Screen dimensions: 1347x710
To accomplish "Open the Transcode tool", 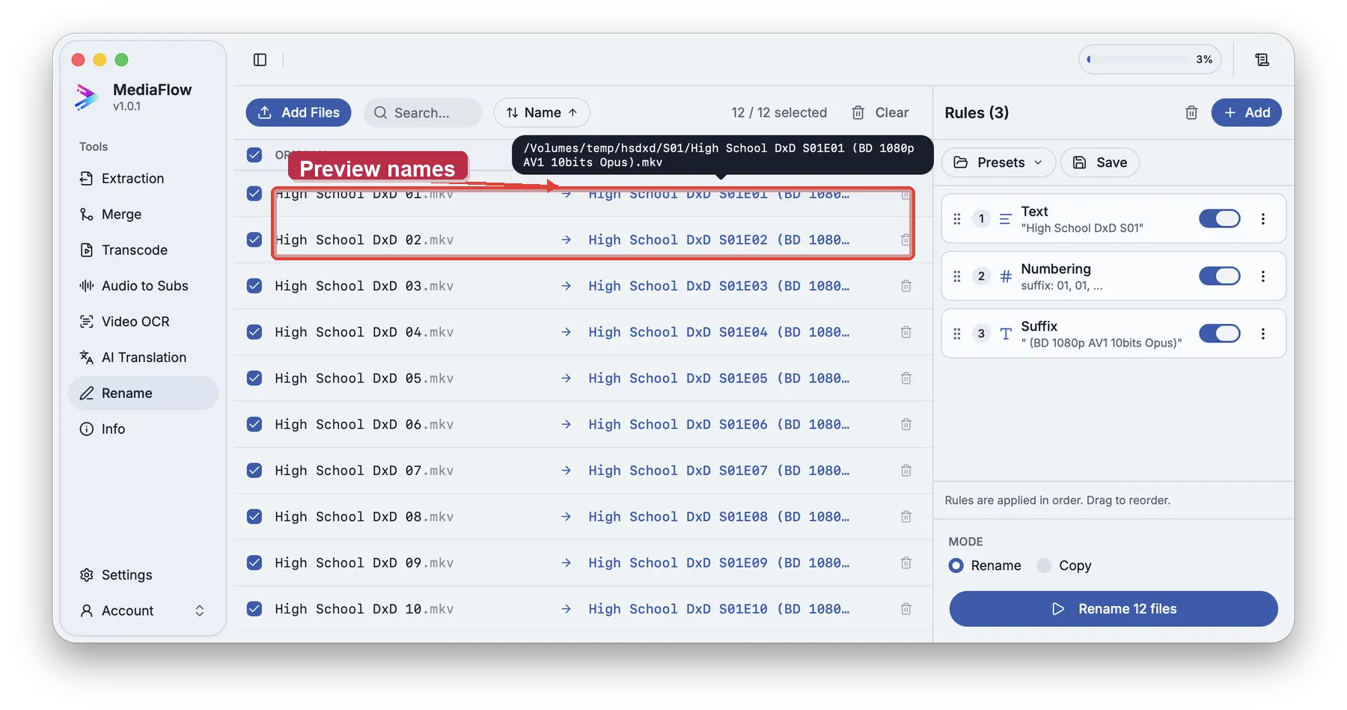I will (x=142, y=250).
